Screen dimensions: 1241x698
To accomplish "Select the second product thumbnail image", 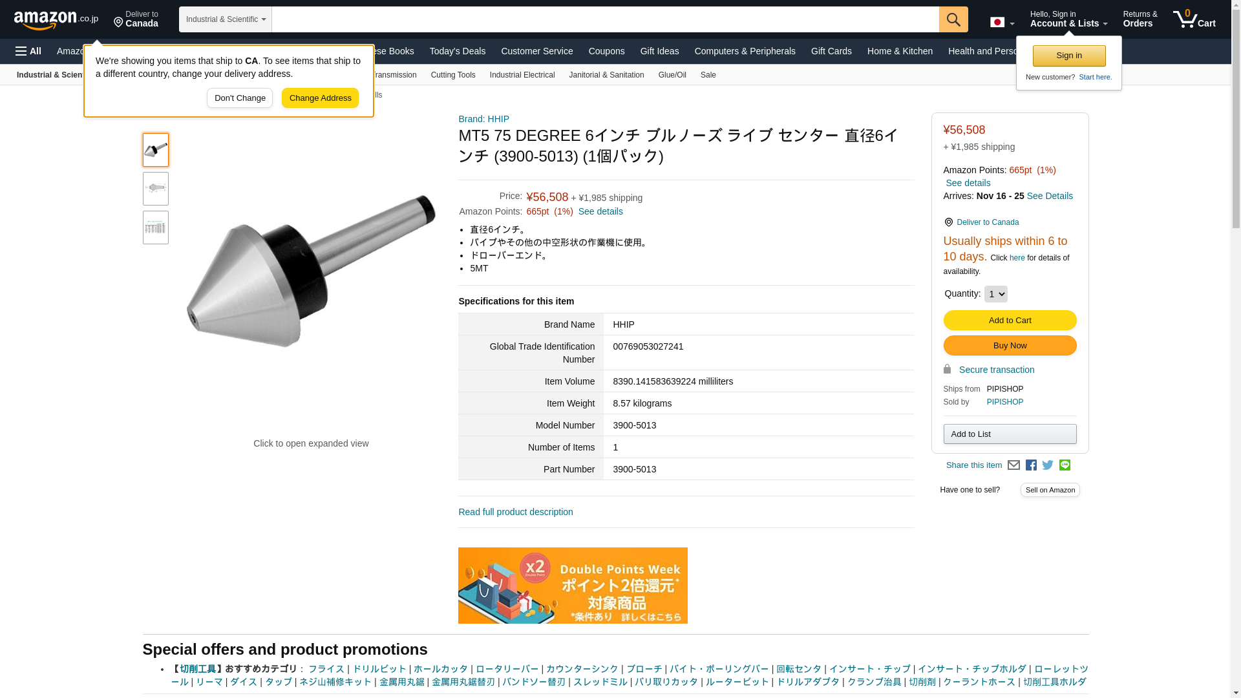I will [156, 189].
